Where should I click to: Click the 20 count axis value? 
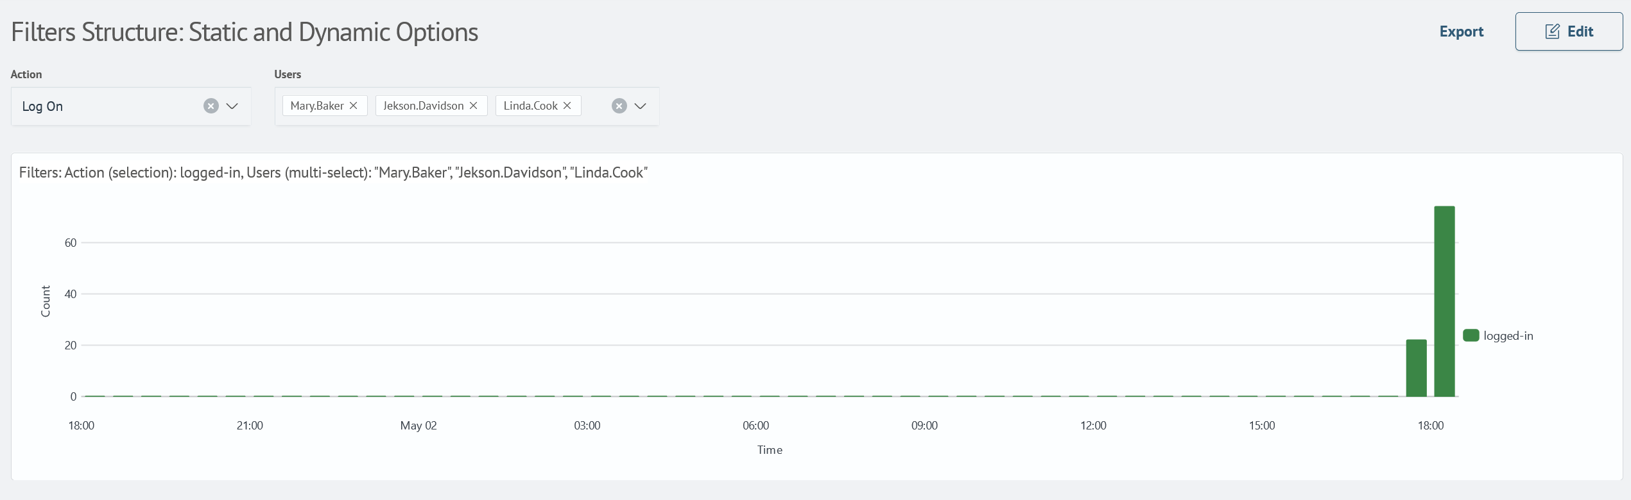(x=71, y=346)
